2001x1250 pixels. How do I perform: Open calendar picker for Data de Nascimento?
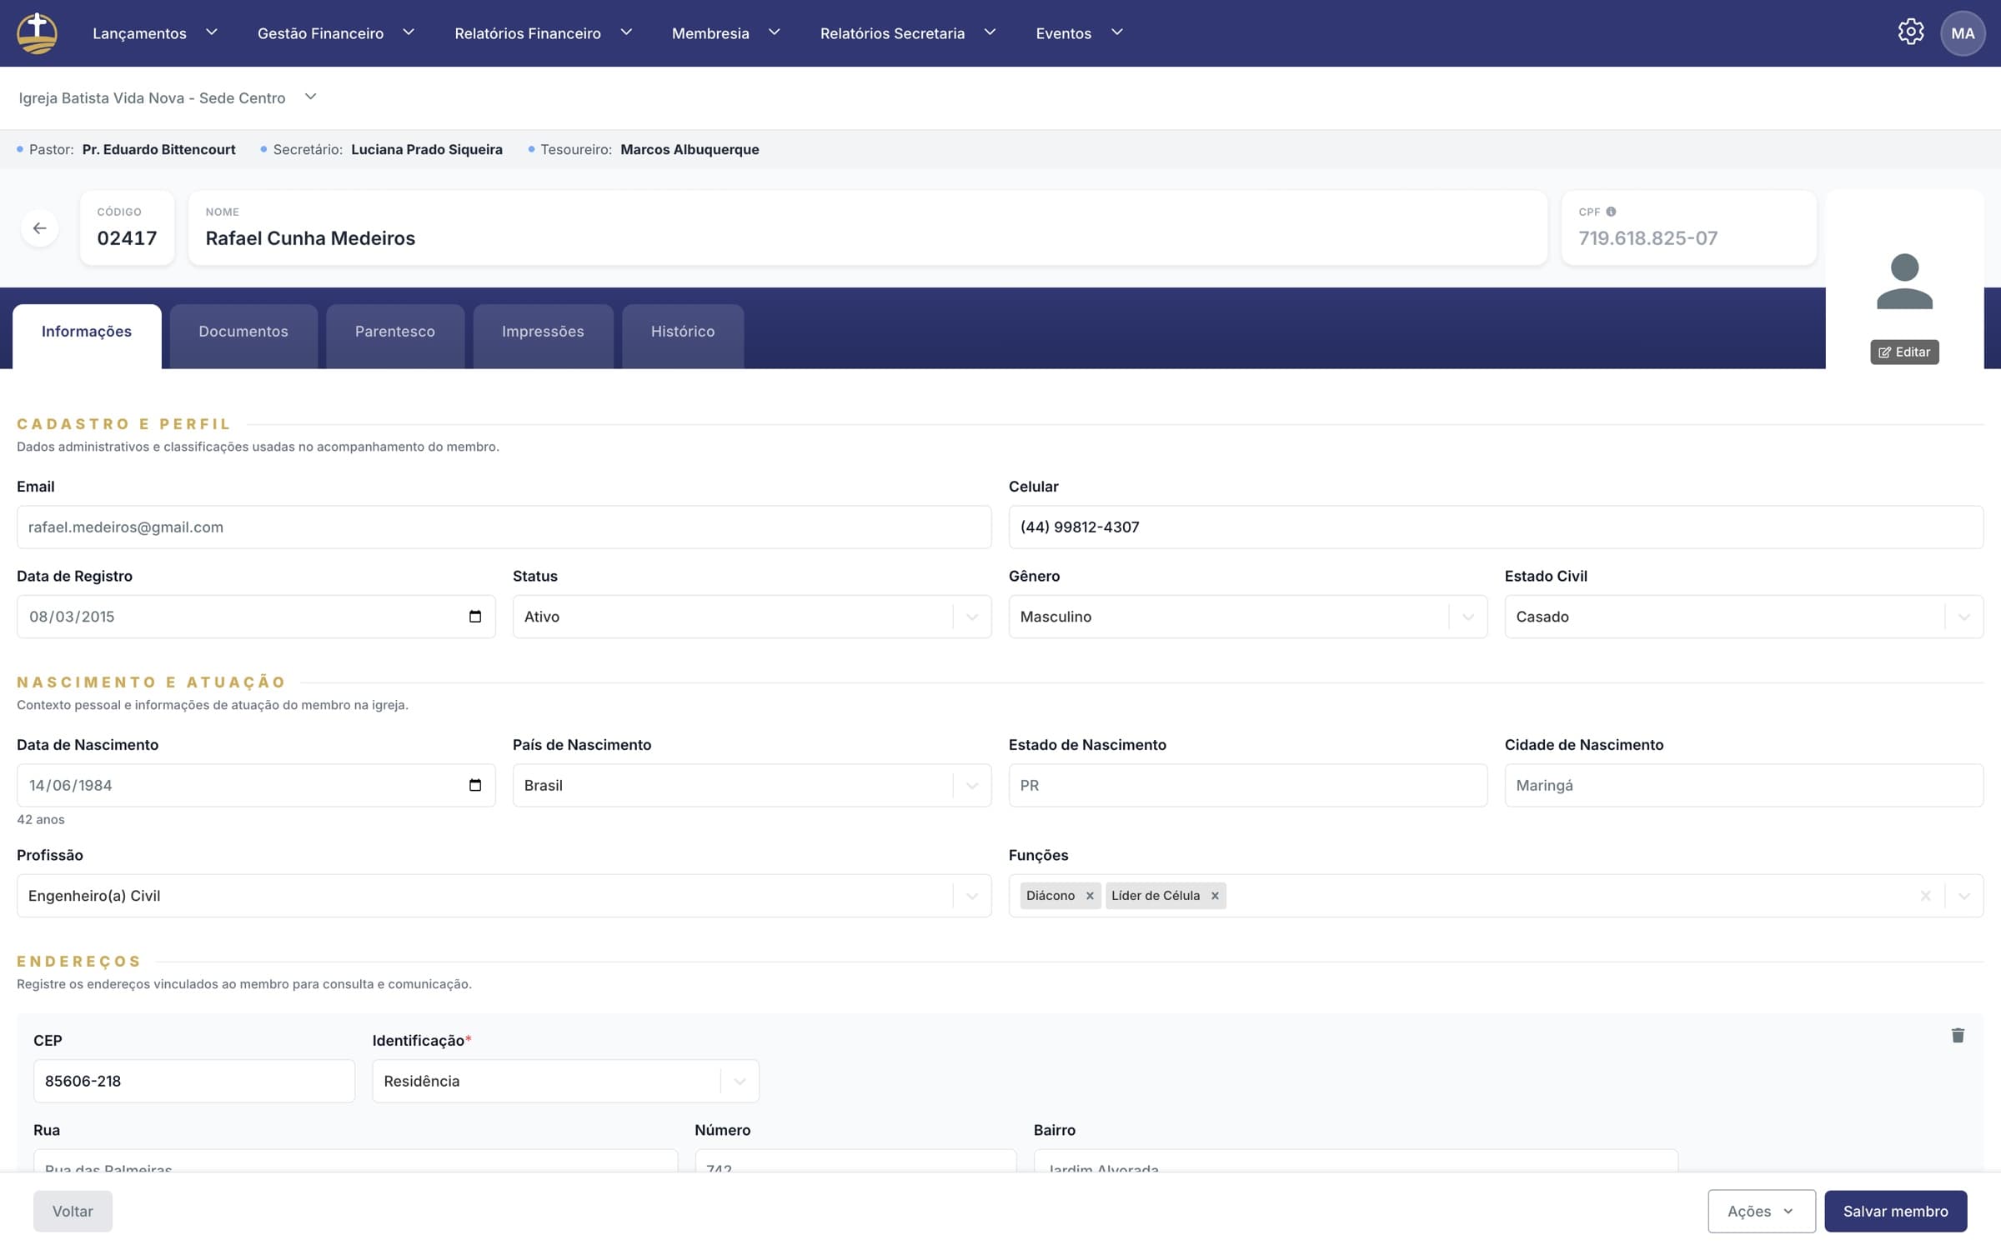pos(475,785)
